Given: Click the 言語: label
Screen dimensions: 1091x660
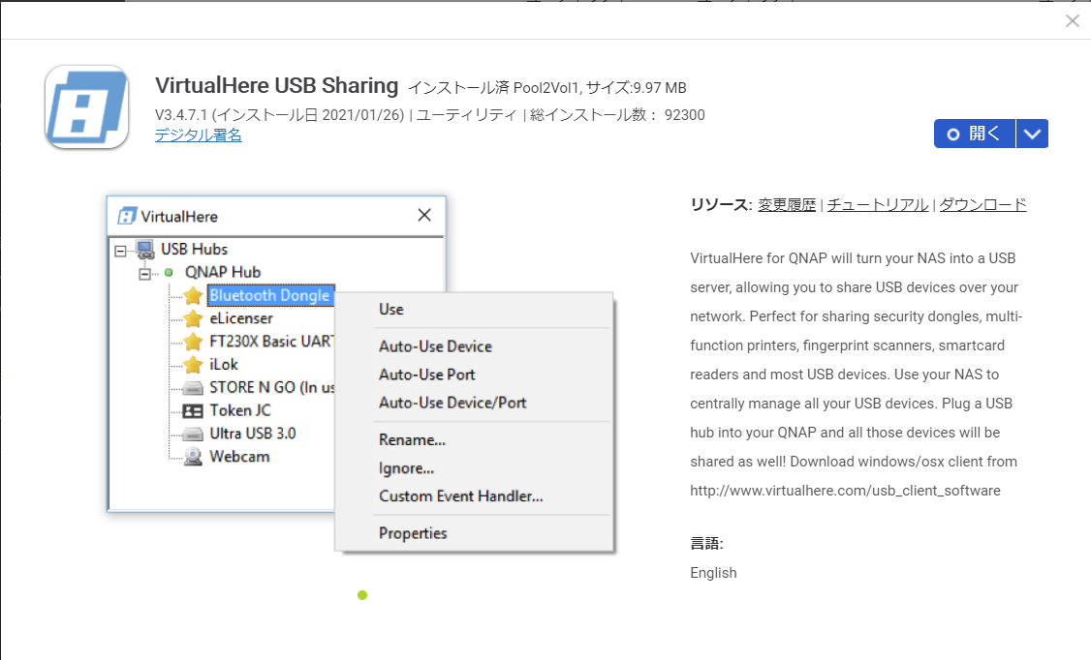Looking at the screenshot, I should point(706,543).
